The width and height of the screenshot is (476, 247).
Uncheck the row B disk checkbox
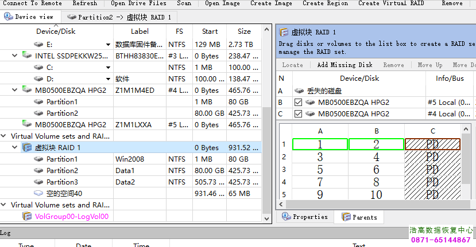click(298, 103)
